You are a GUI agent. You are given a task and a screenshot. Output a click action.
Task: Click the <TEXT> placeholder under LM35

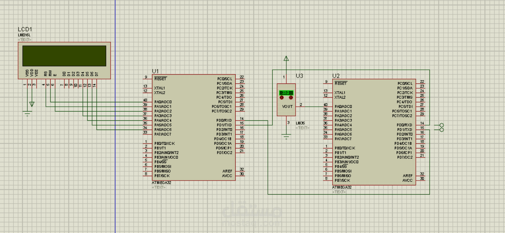coord(302,128)
